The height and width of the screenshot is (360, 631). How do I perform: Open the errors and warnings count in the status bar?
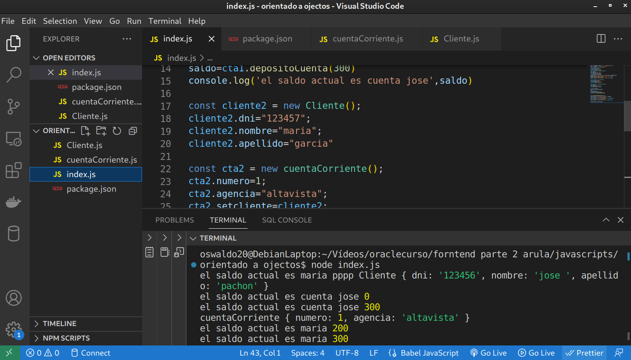42,353
